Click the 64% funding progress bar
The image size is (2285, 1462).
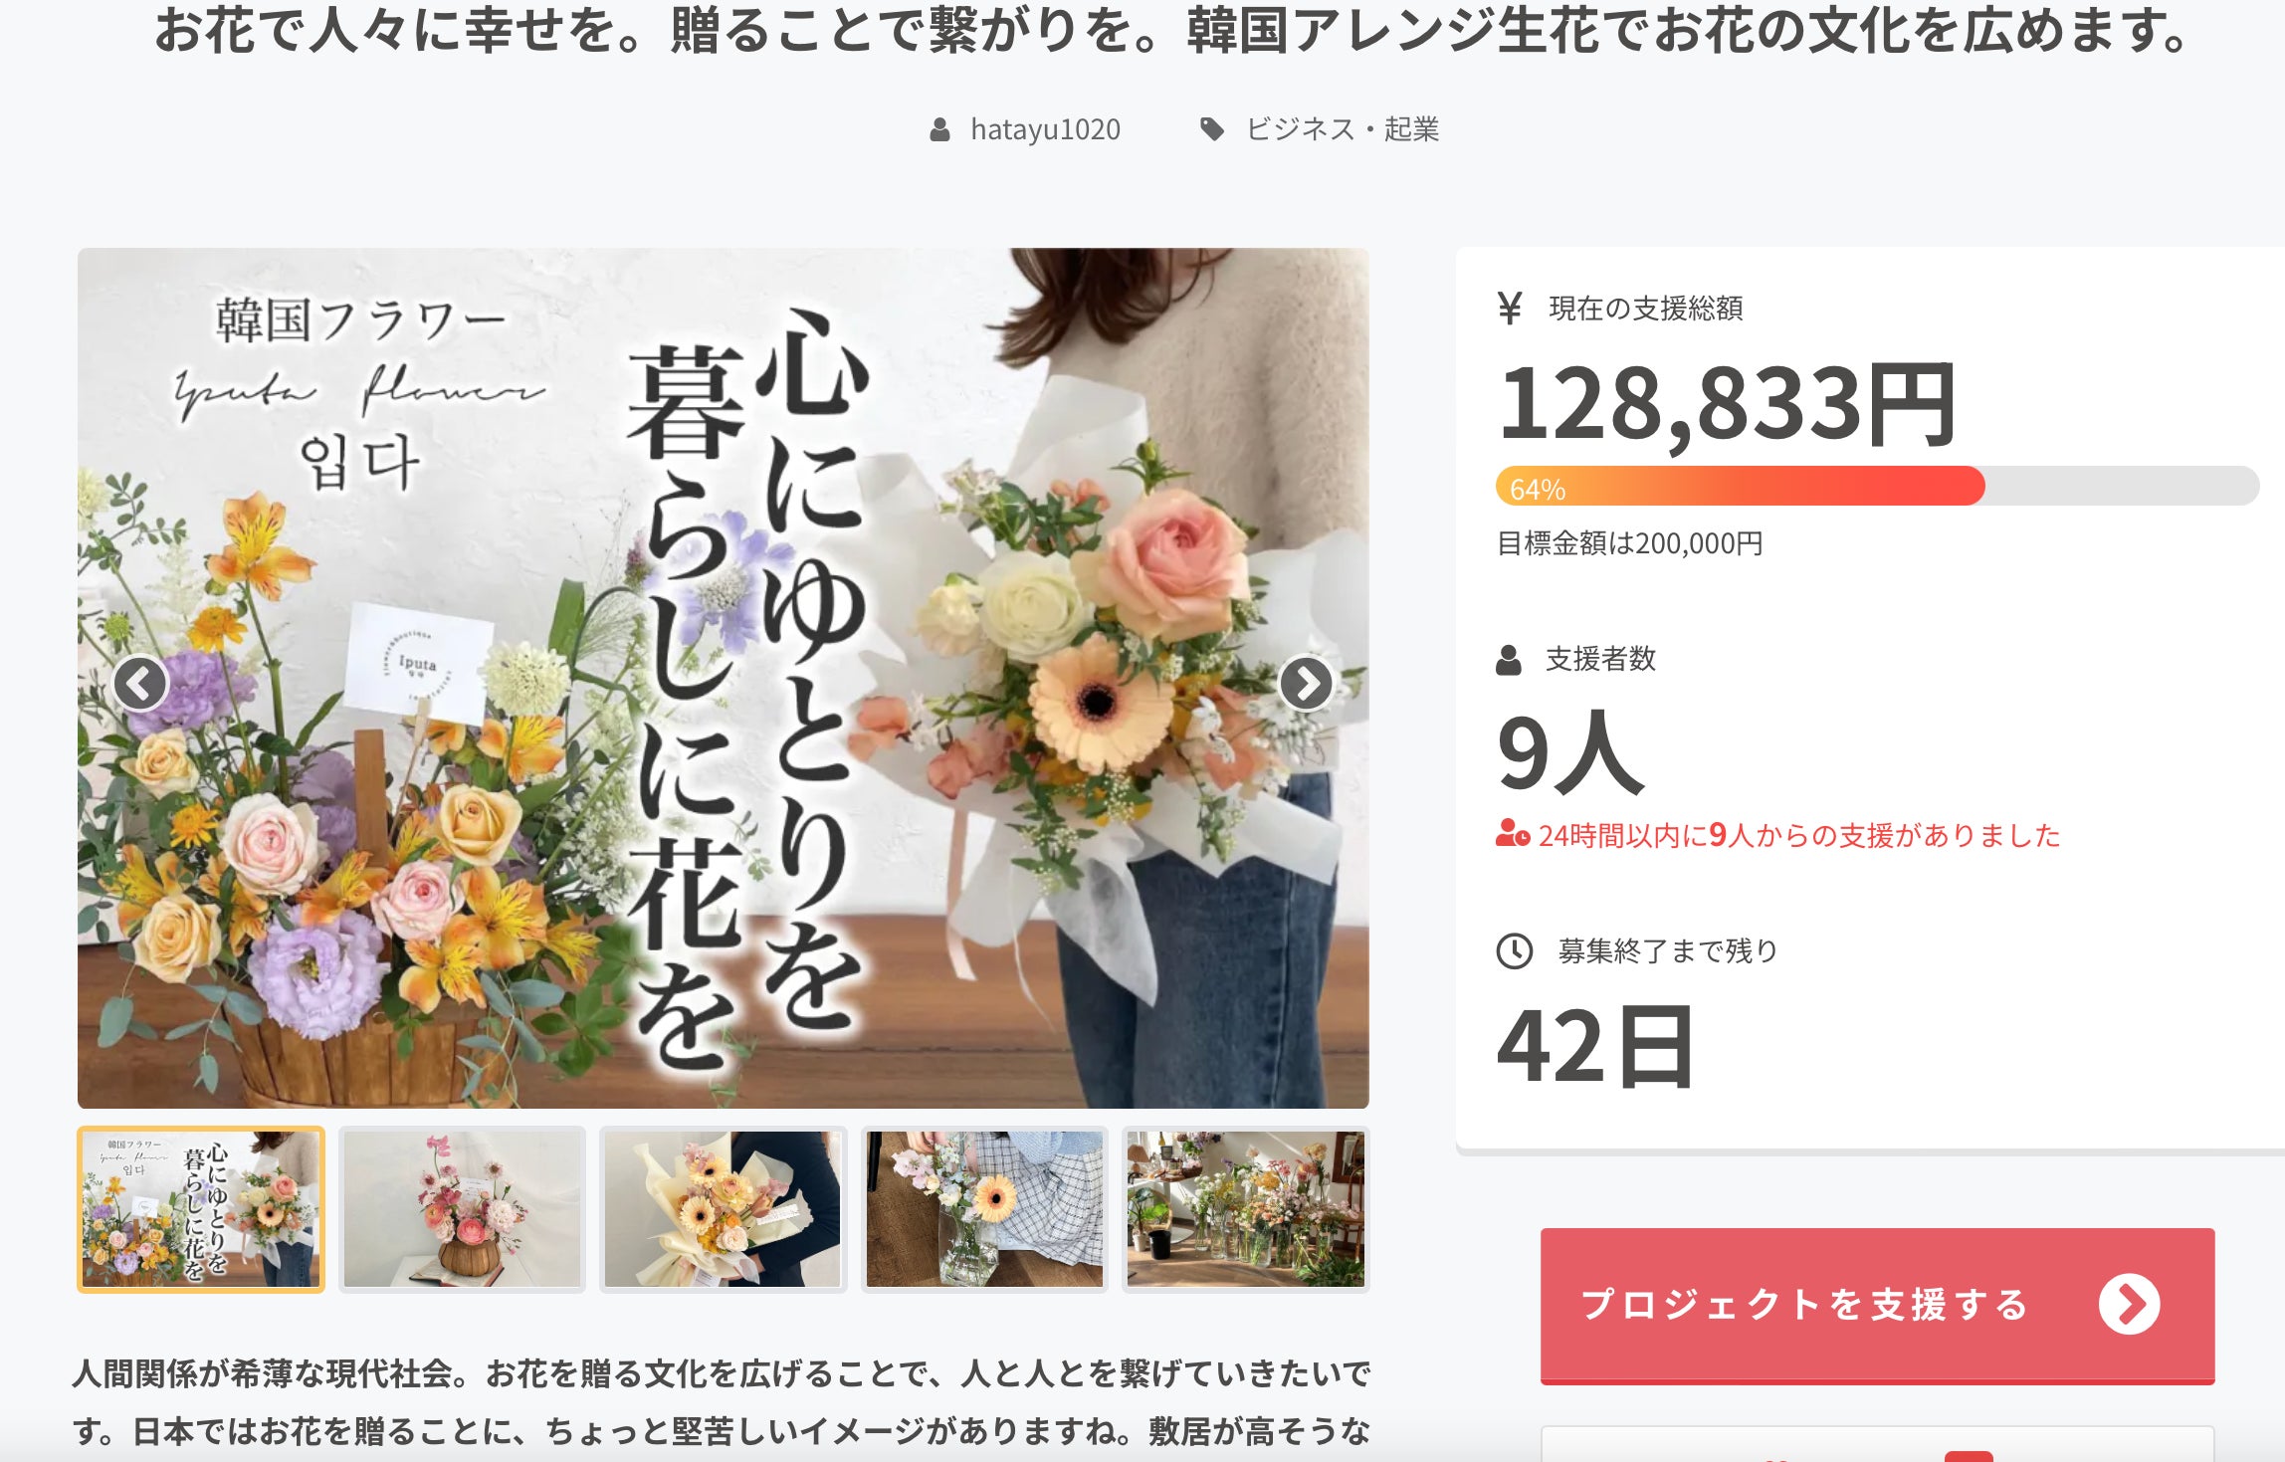point(1877,487)
